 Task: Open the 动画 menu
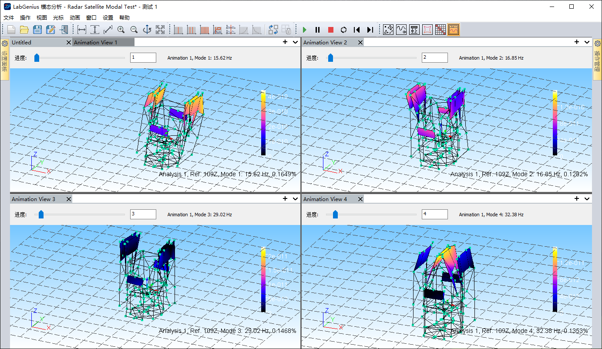(x=75, y=17)
